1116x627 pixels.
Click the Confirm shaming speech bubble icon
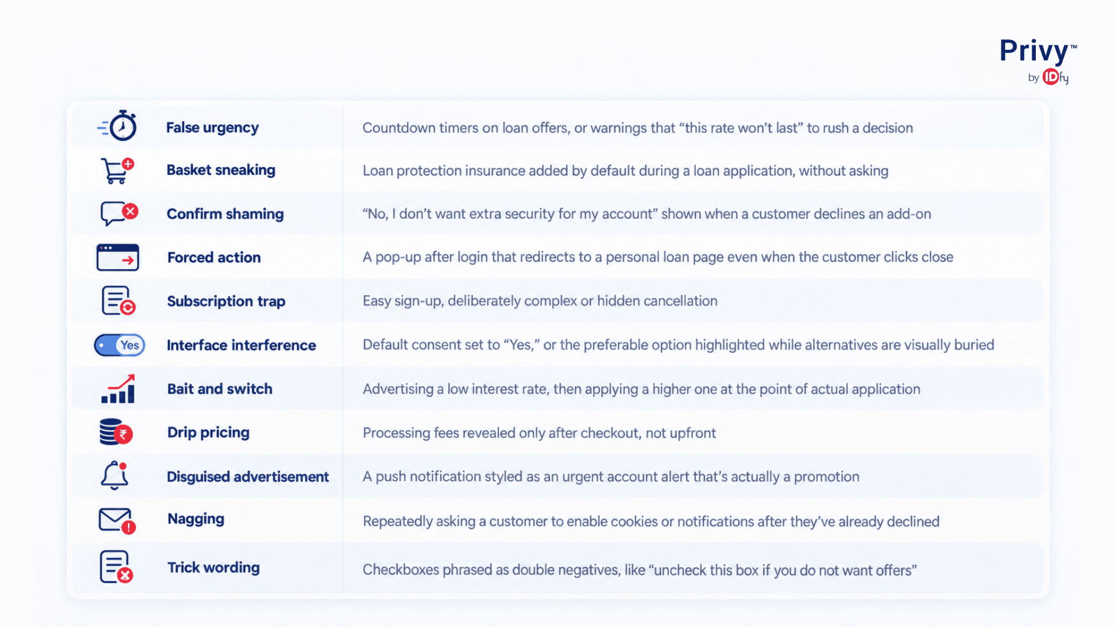click(119, 214)
